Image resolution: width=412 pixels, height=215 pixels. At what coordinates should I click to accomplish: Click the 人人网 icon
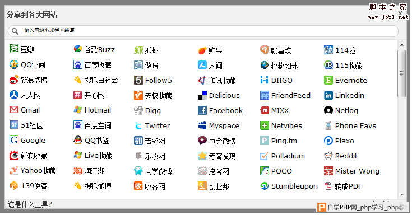tap(14, 95)
